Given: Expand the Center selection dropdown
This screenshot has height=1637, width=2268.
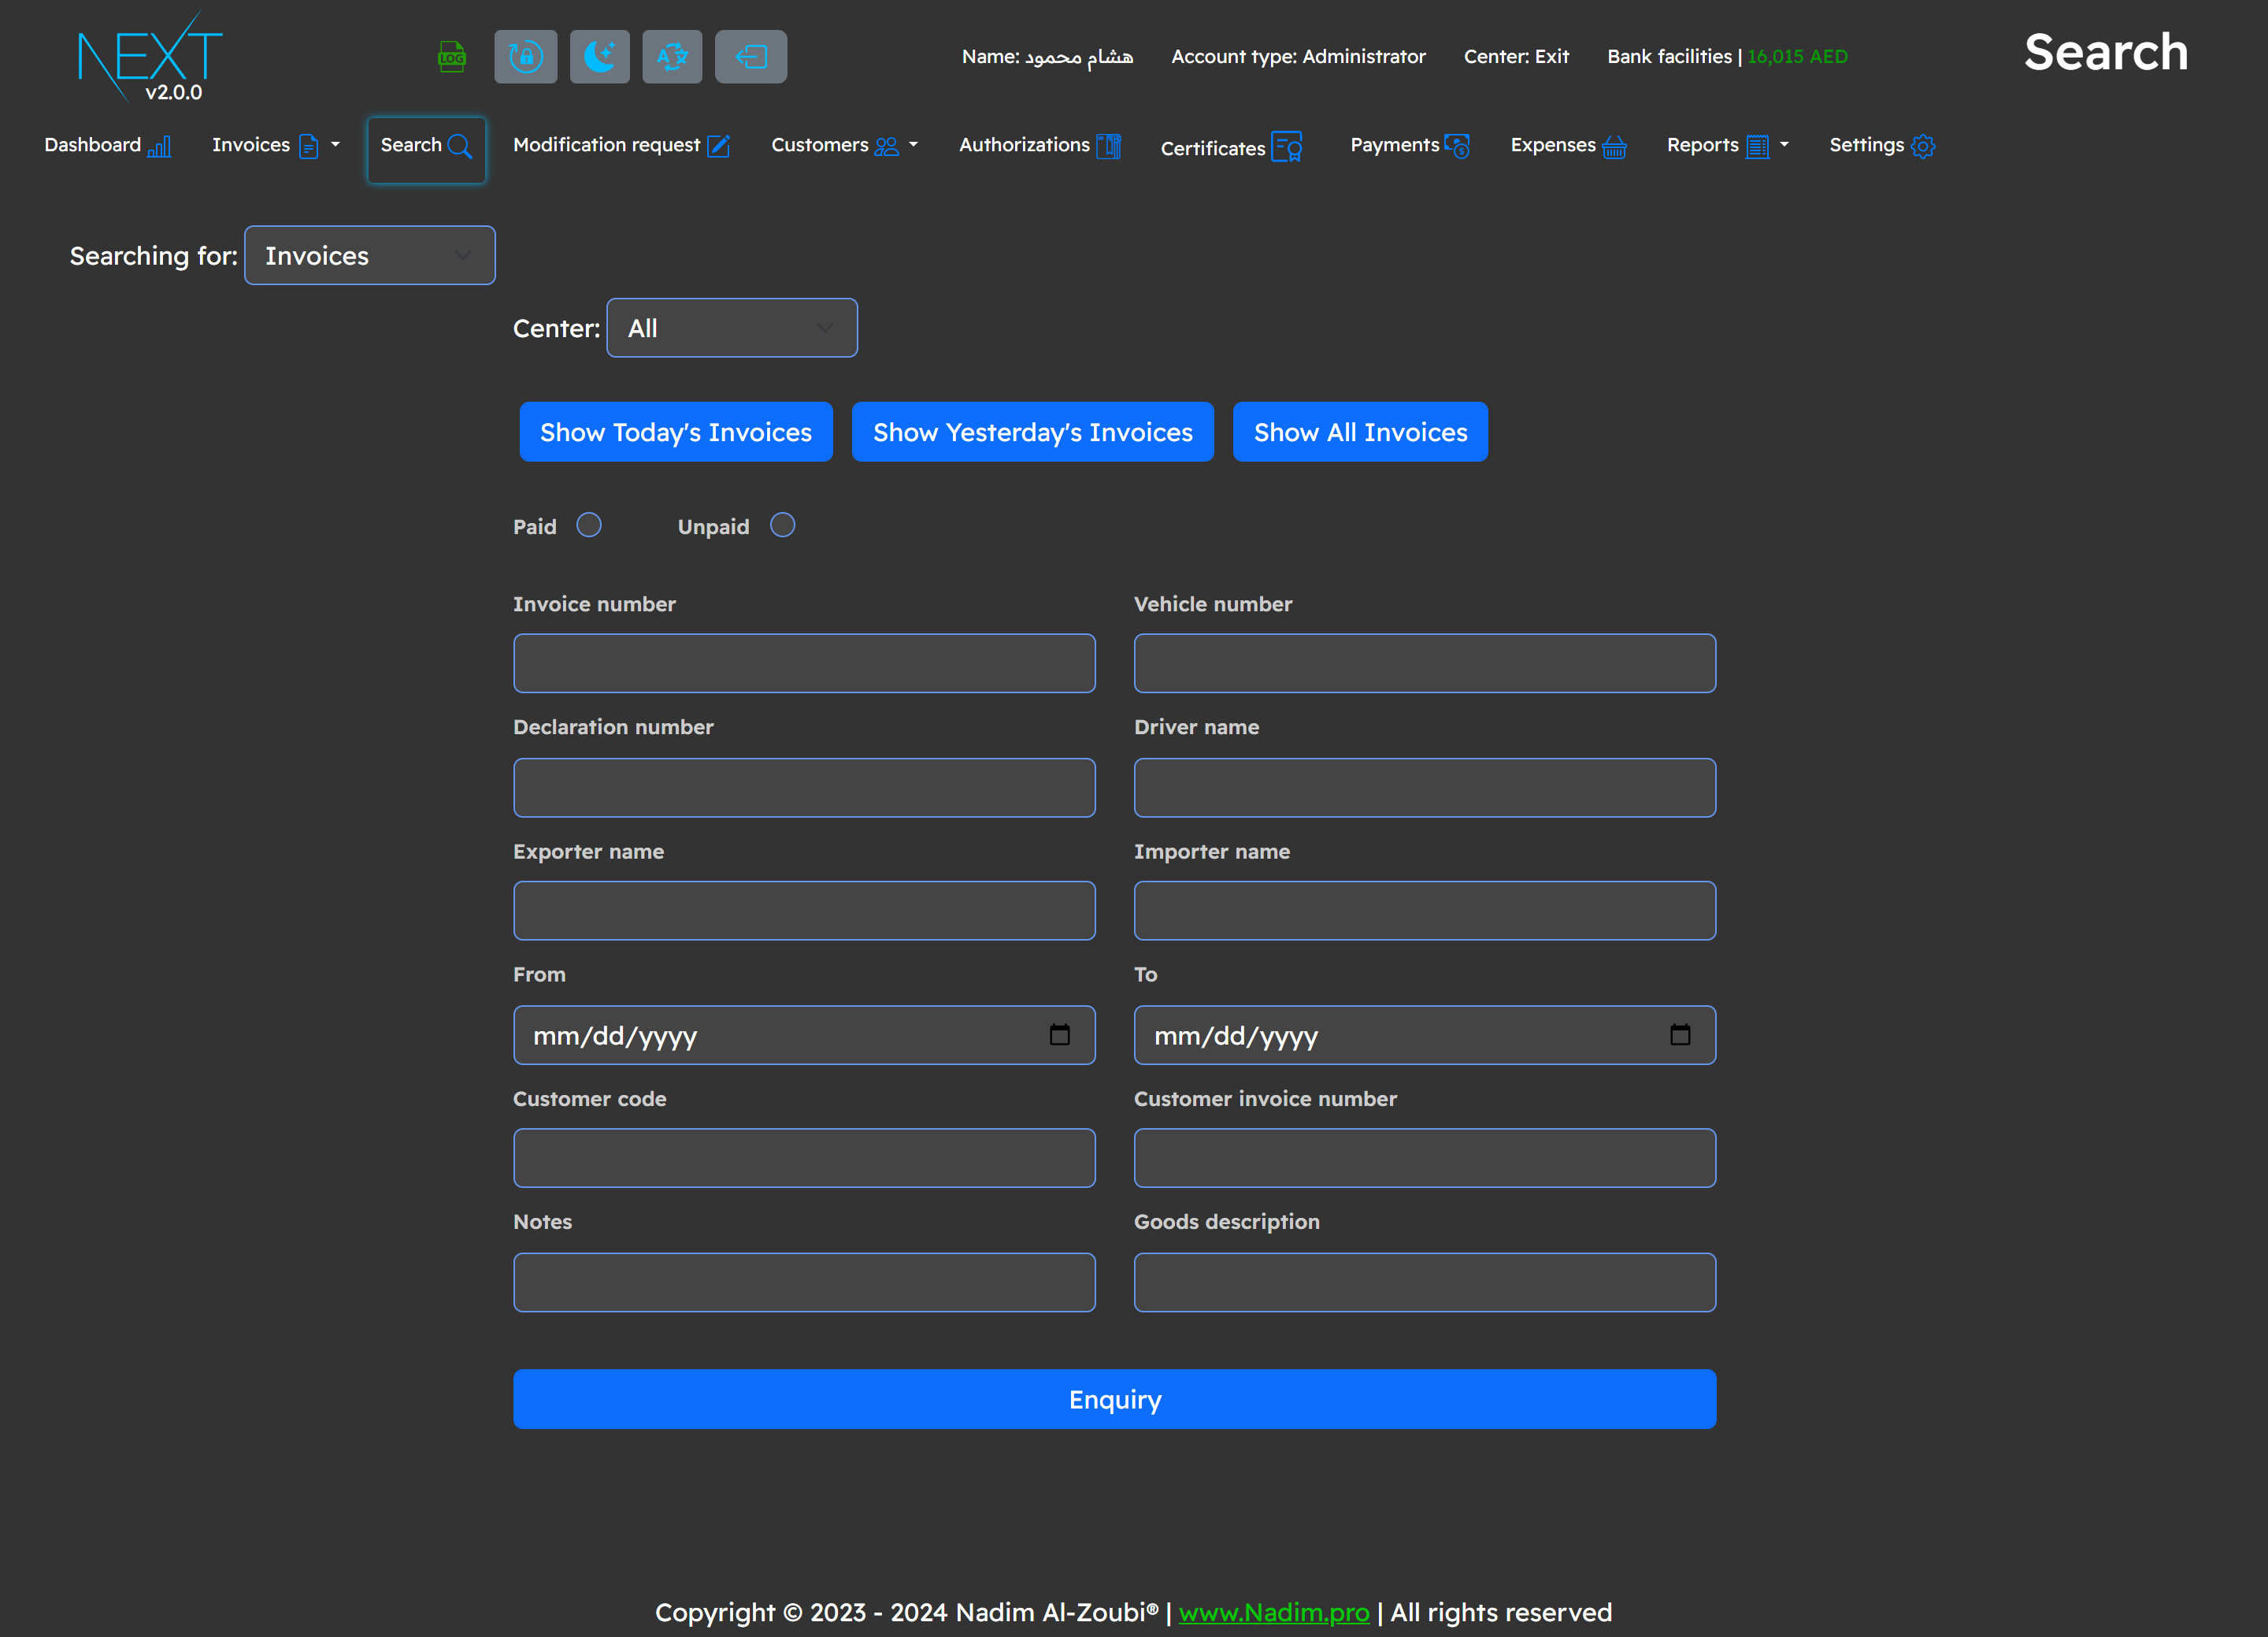Looking at the screenshot, I should [x=731, y=327].
